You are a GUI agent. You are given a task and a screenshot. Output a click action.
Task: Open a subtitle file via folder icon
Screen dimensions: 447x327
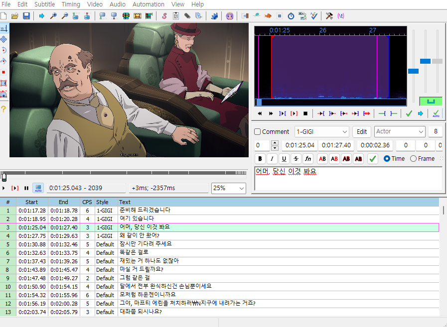click(15, 16)
